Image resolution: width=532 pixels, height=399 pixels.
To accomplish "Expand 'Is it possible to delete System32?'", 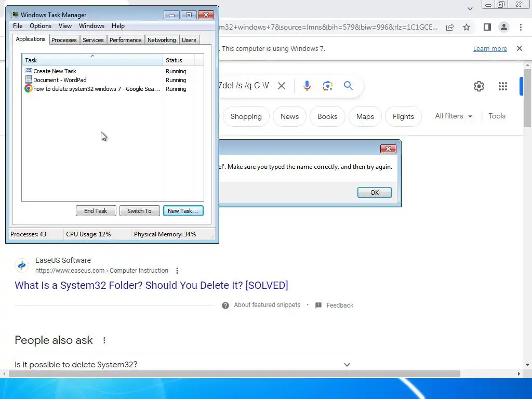I will coord(183,364).
